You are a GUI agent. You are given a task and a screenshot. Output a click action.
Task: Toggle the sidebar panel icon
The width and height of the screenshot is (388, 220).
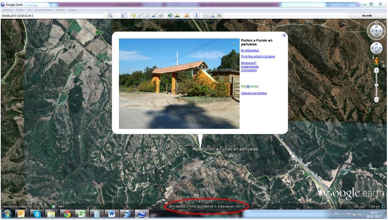124,15
